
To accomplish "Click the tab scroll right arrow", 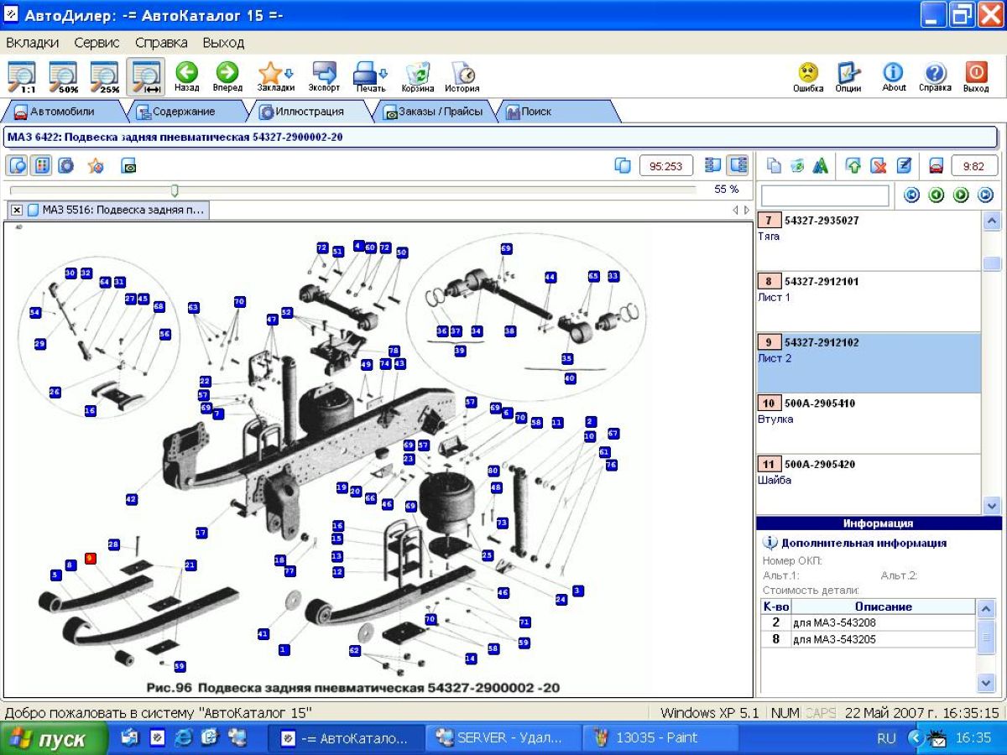I will 746,210.
